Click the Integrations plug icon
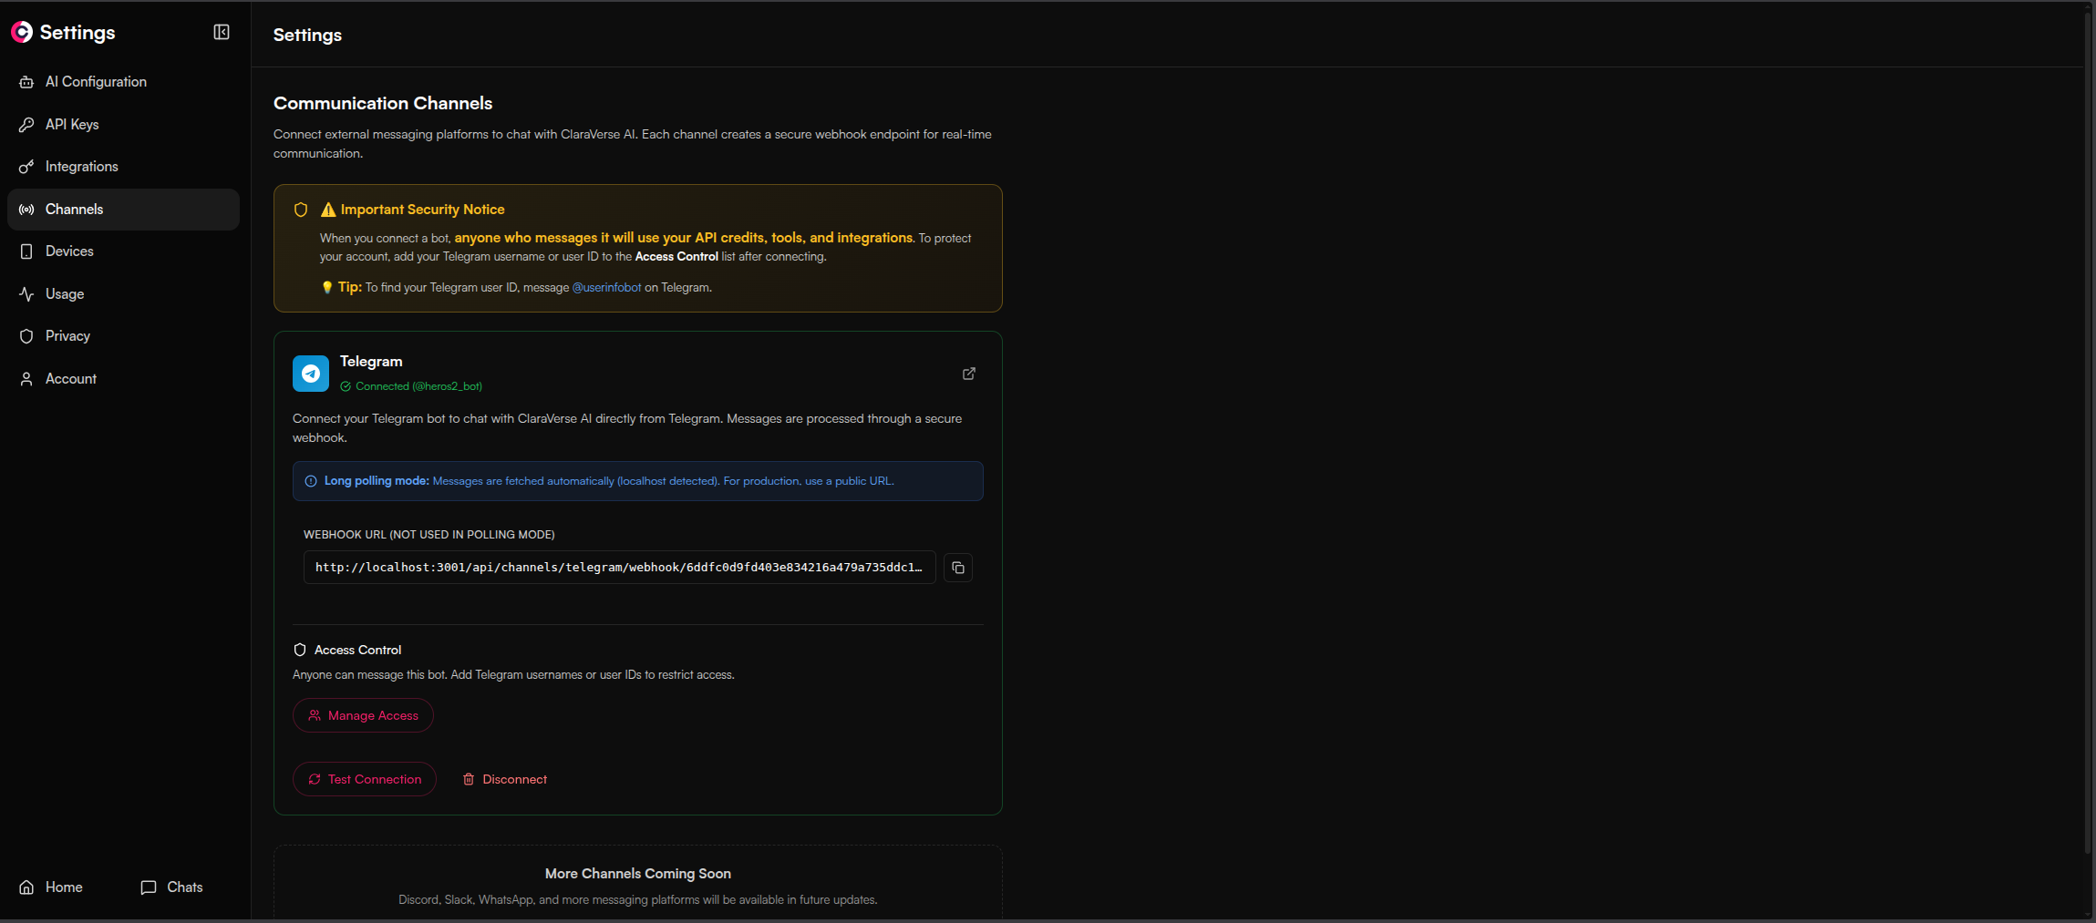Viewport: 2096px width, 923px height. tap(26, 167)
